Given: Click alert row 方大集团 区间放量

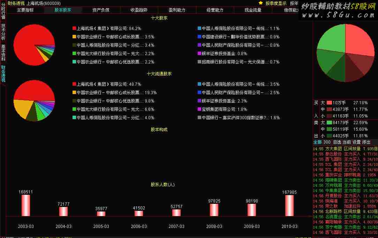Looking at the screenshot, I should (x=345, y=149).
